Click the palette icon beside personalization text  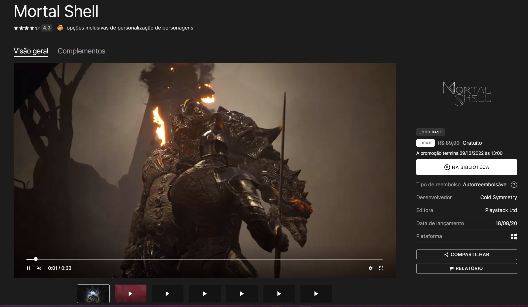60,28
